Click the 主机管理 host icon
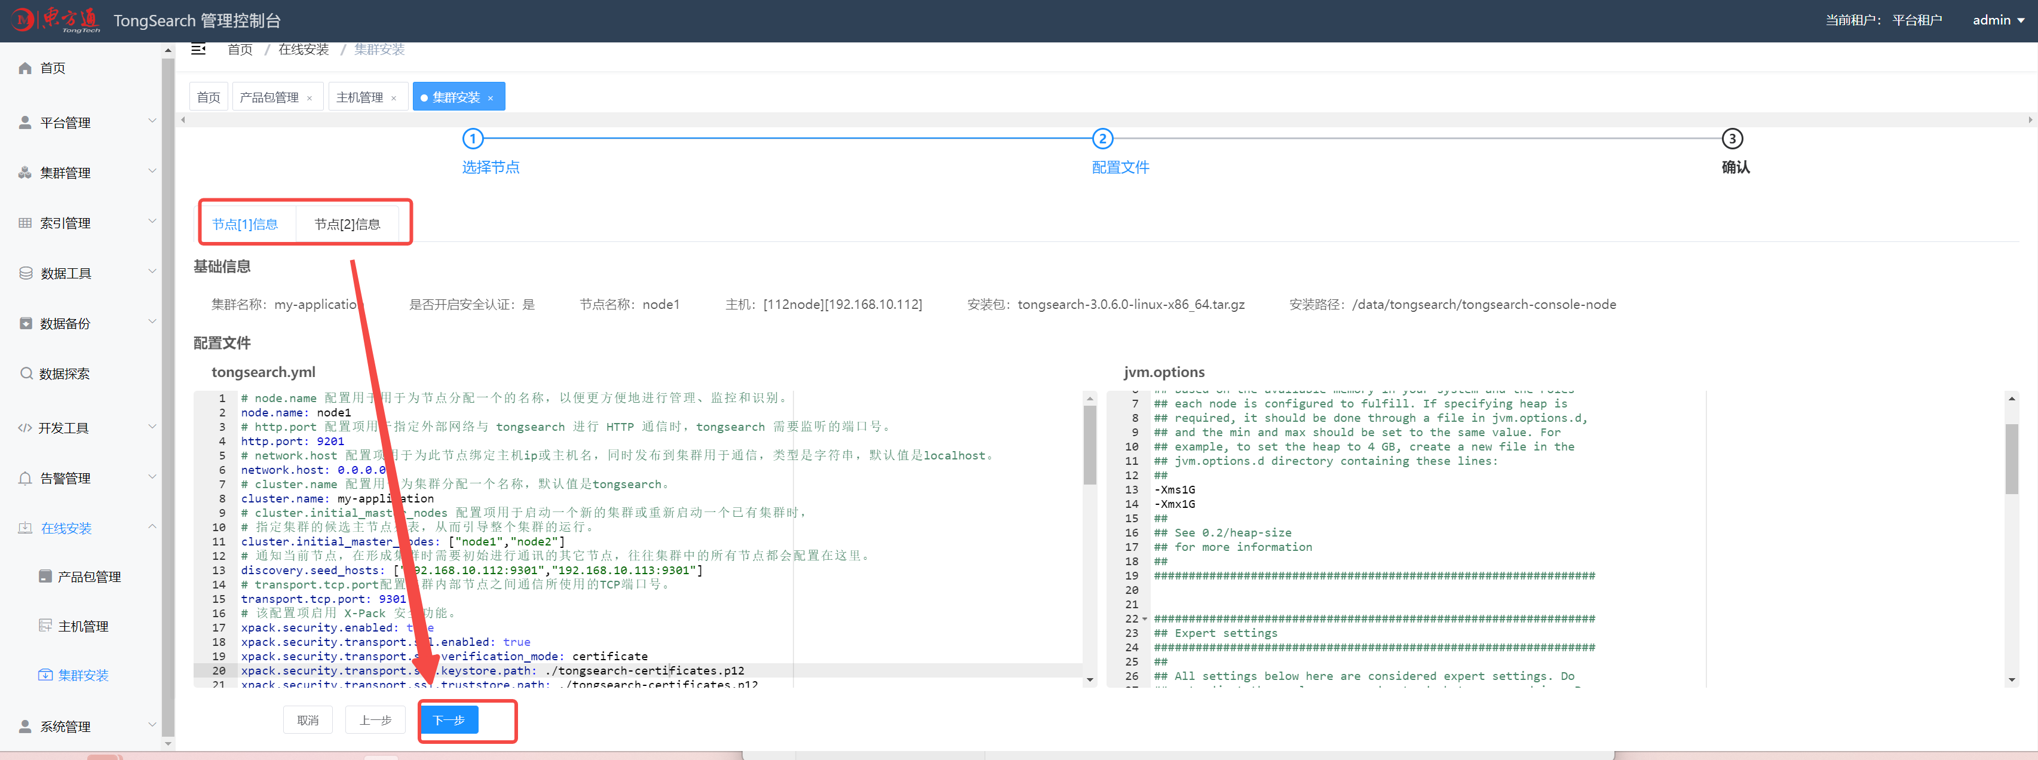The height and width of the screenshot is (760, 2038). [45, 626]
